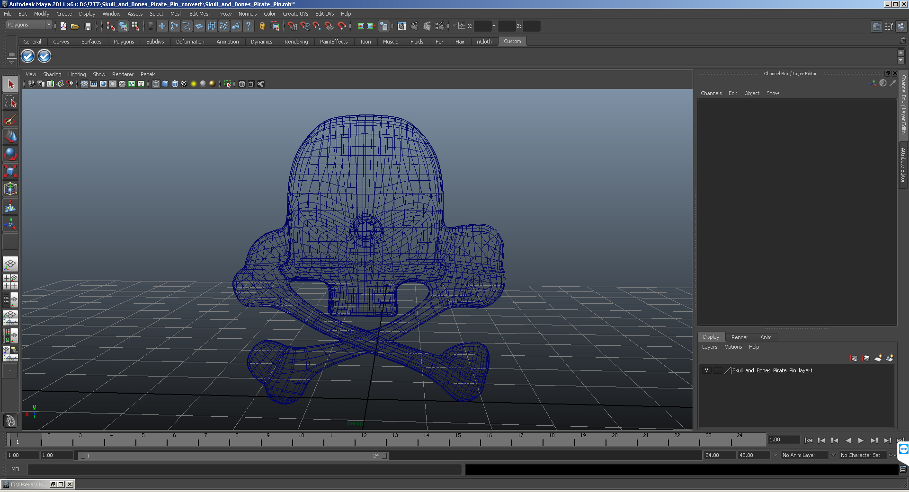Toggle wireframe shading cube icon
This screenshot has height=492, width=909.
156,84
